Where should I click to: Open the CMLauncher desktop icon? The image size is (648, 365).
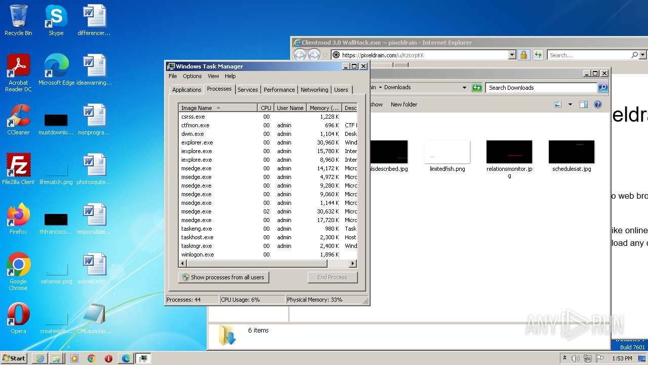(94, 318)
